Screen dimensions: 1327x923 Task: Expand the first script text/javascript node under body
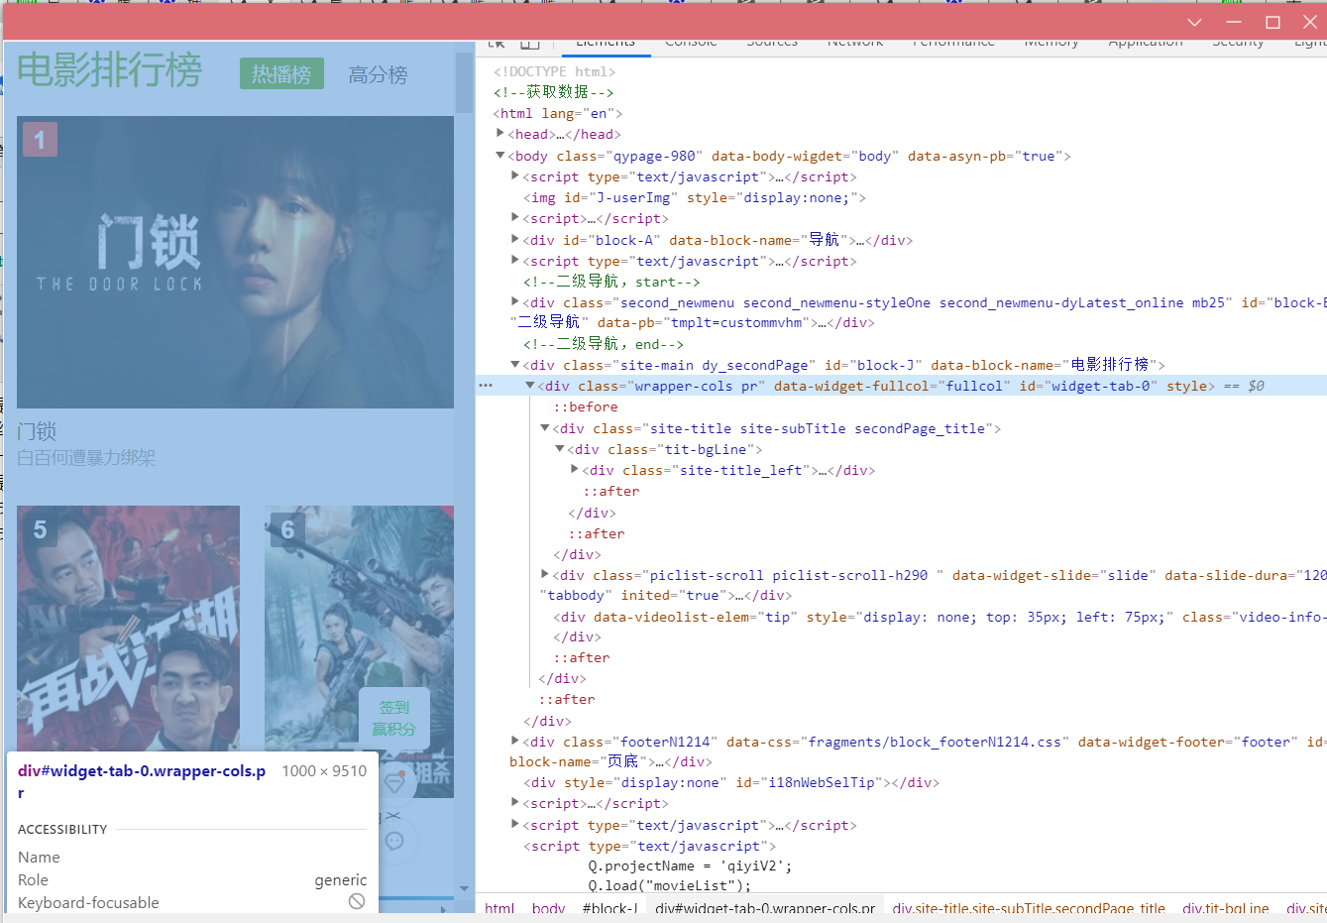click(515, 175)
